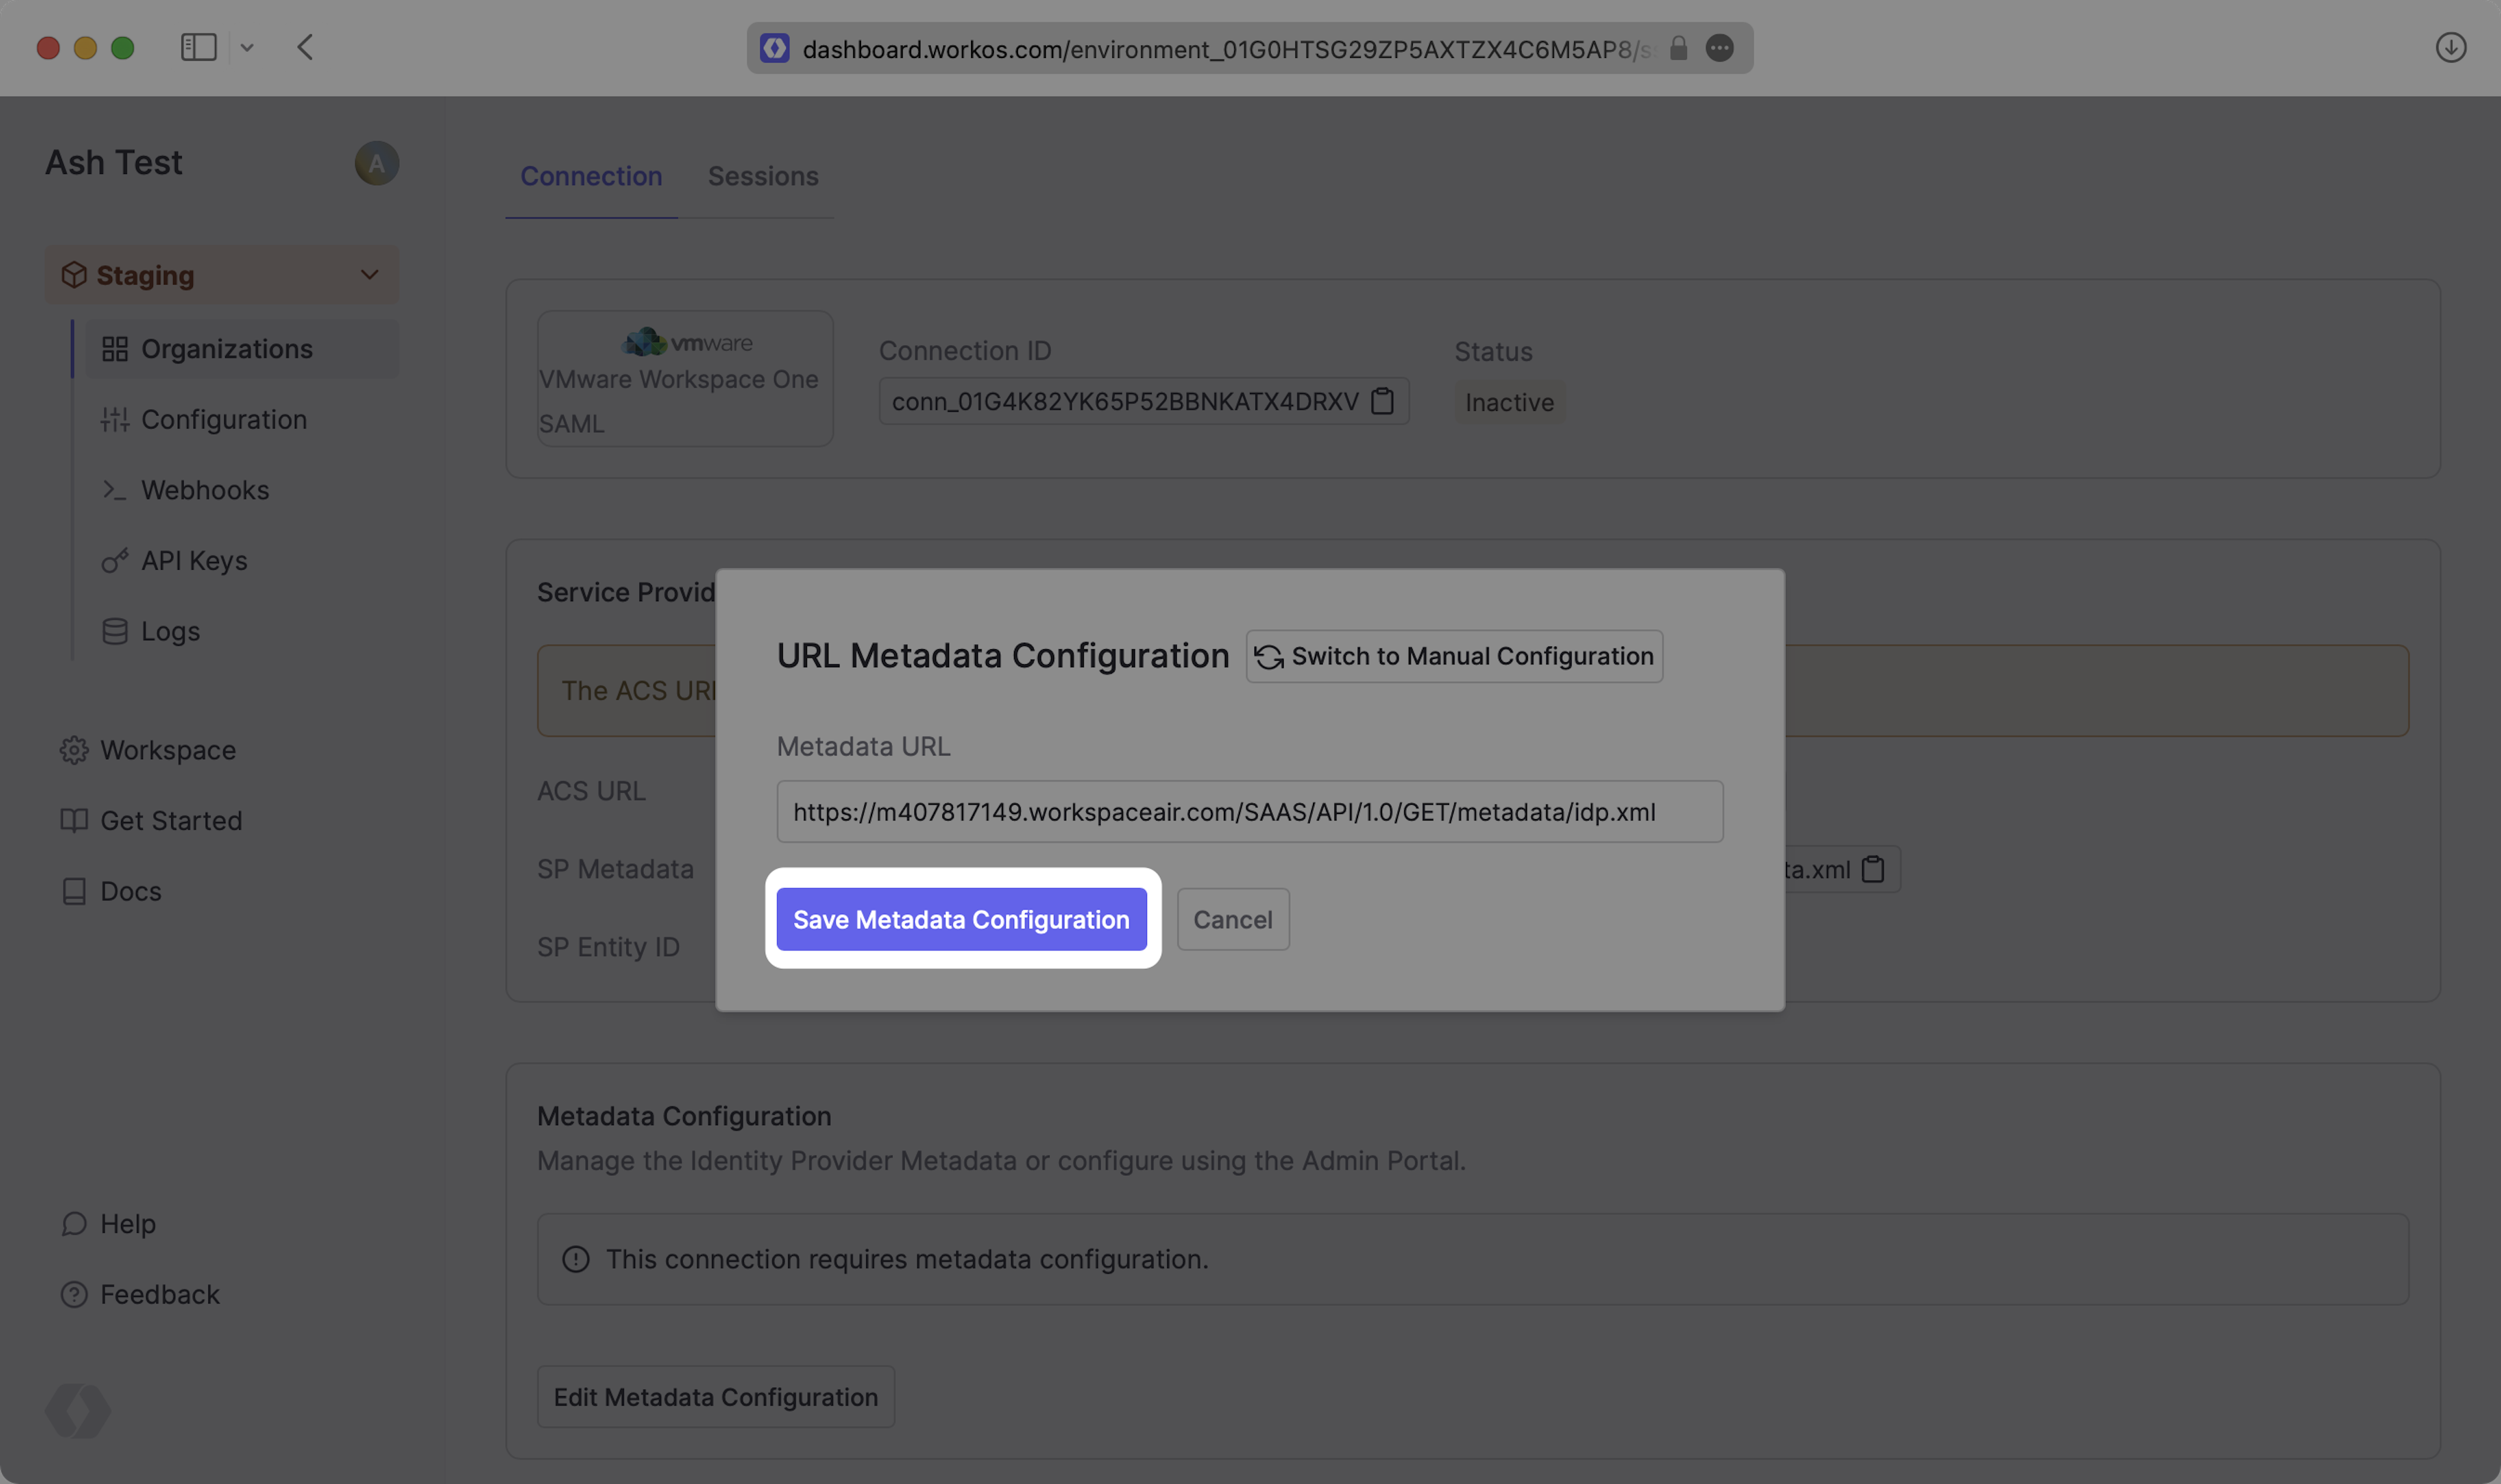
Task: Open the Logs page
Action: click(169, 631)
